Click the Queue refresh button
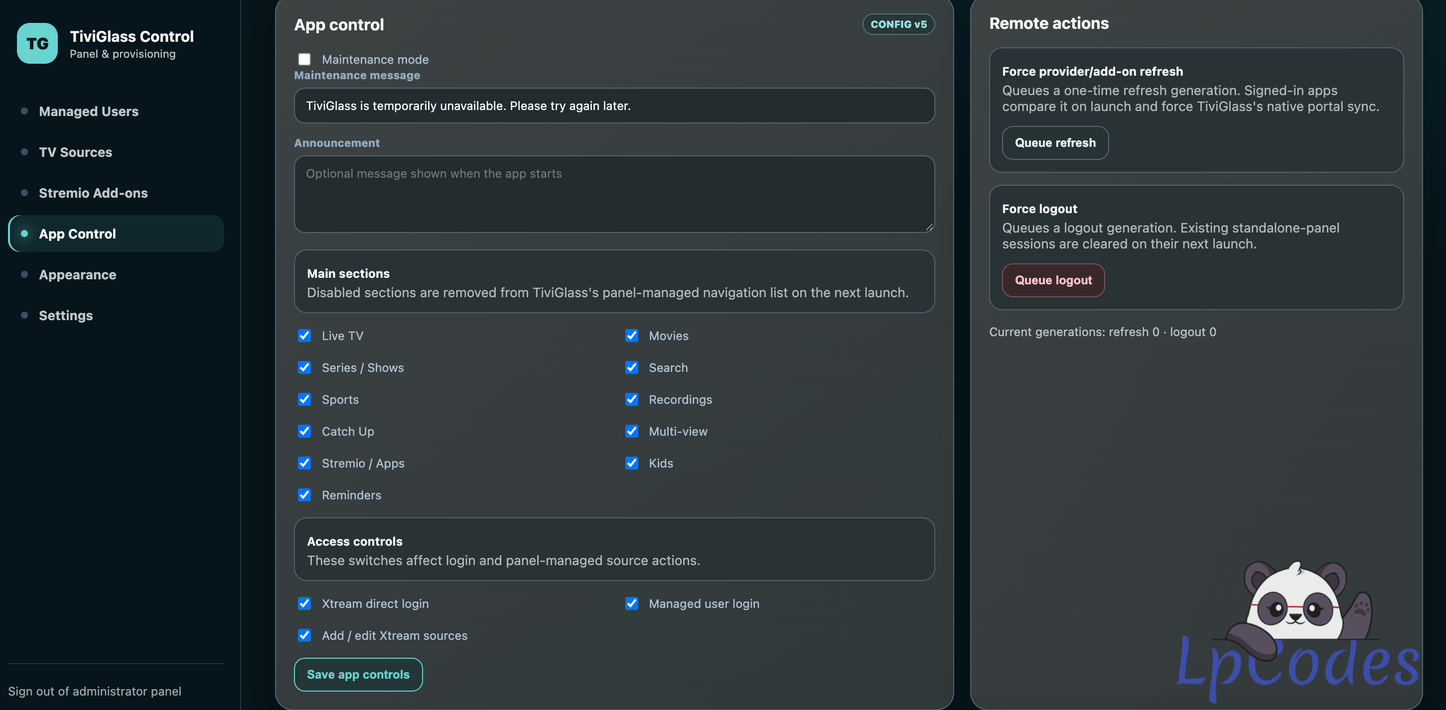 tap(1055, 143)
